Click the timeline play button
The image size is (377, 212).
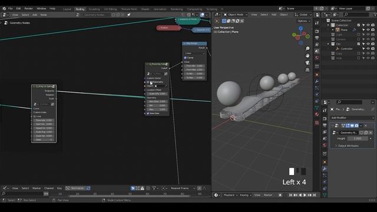pos(305,195)
